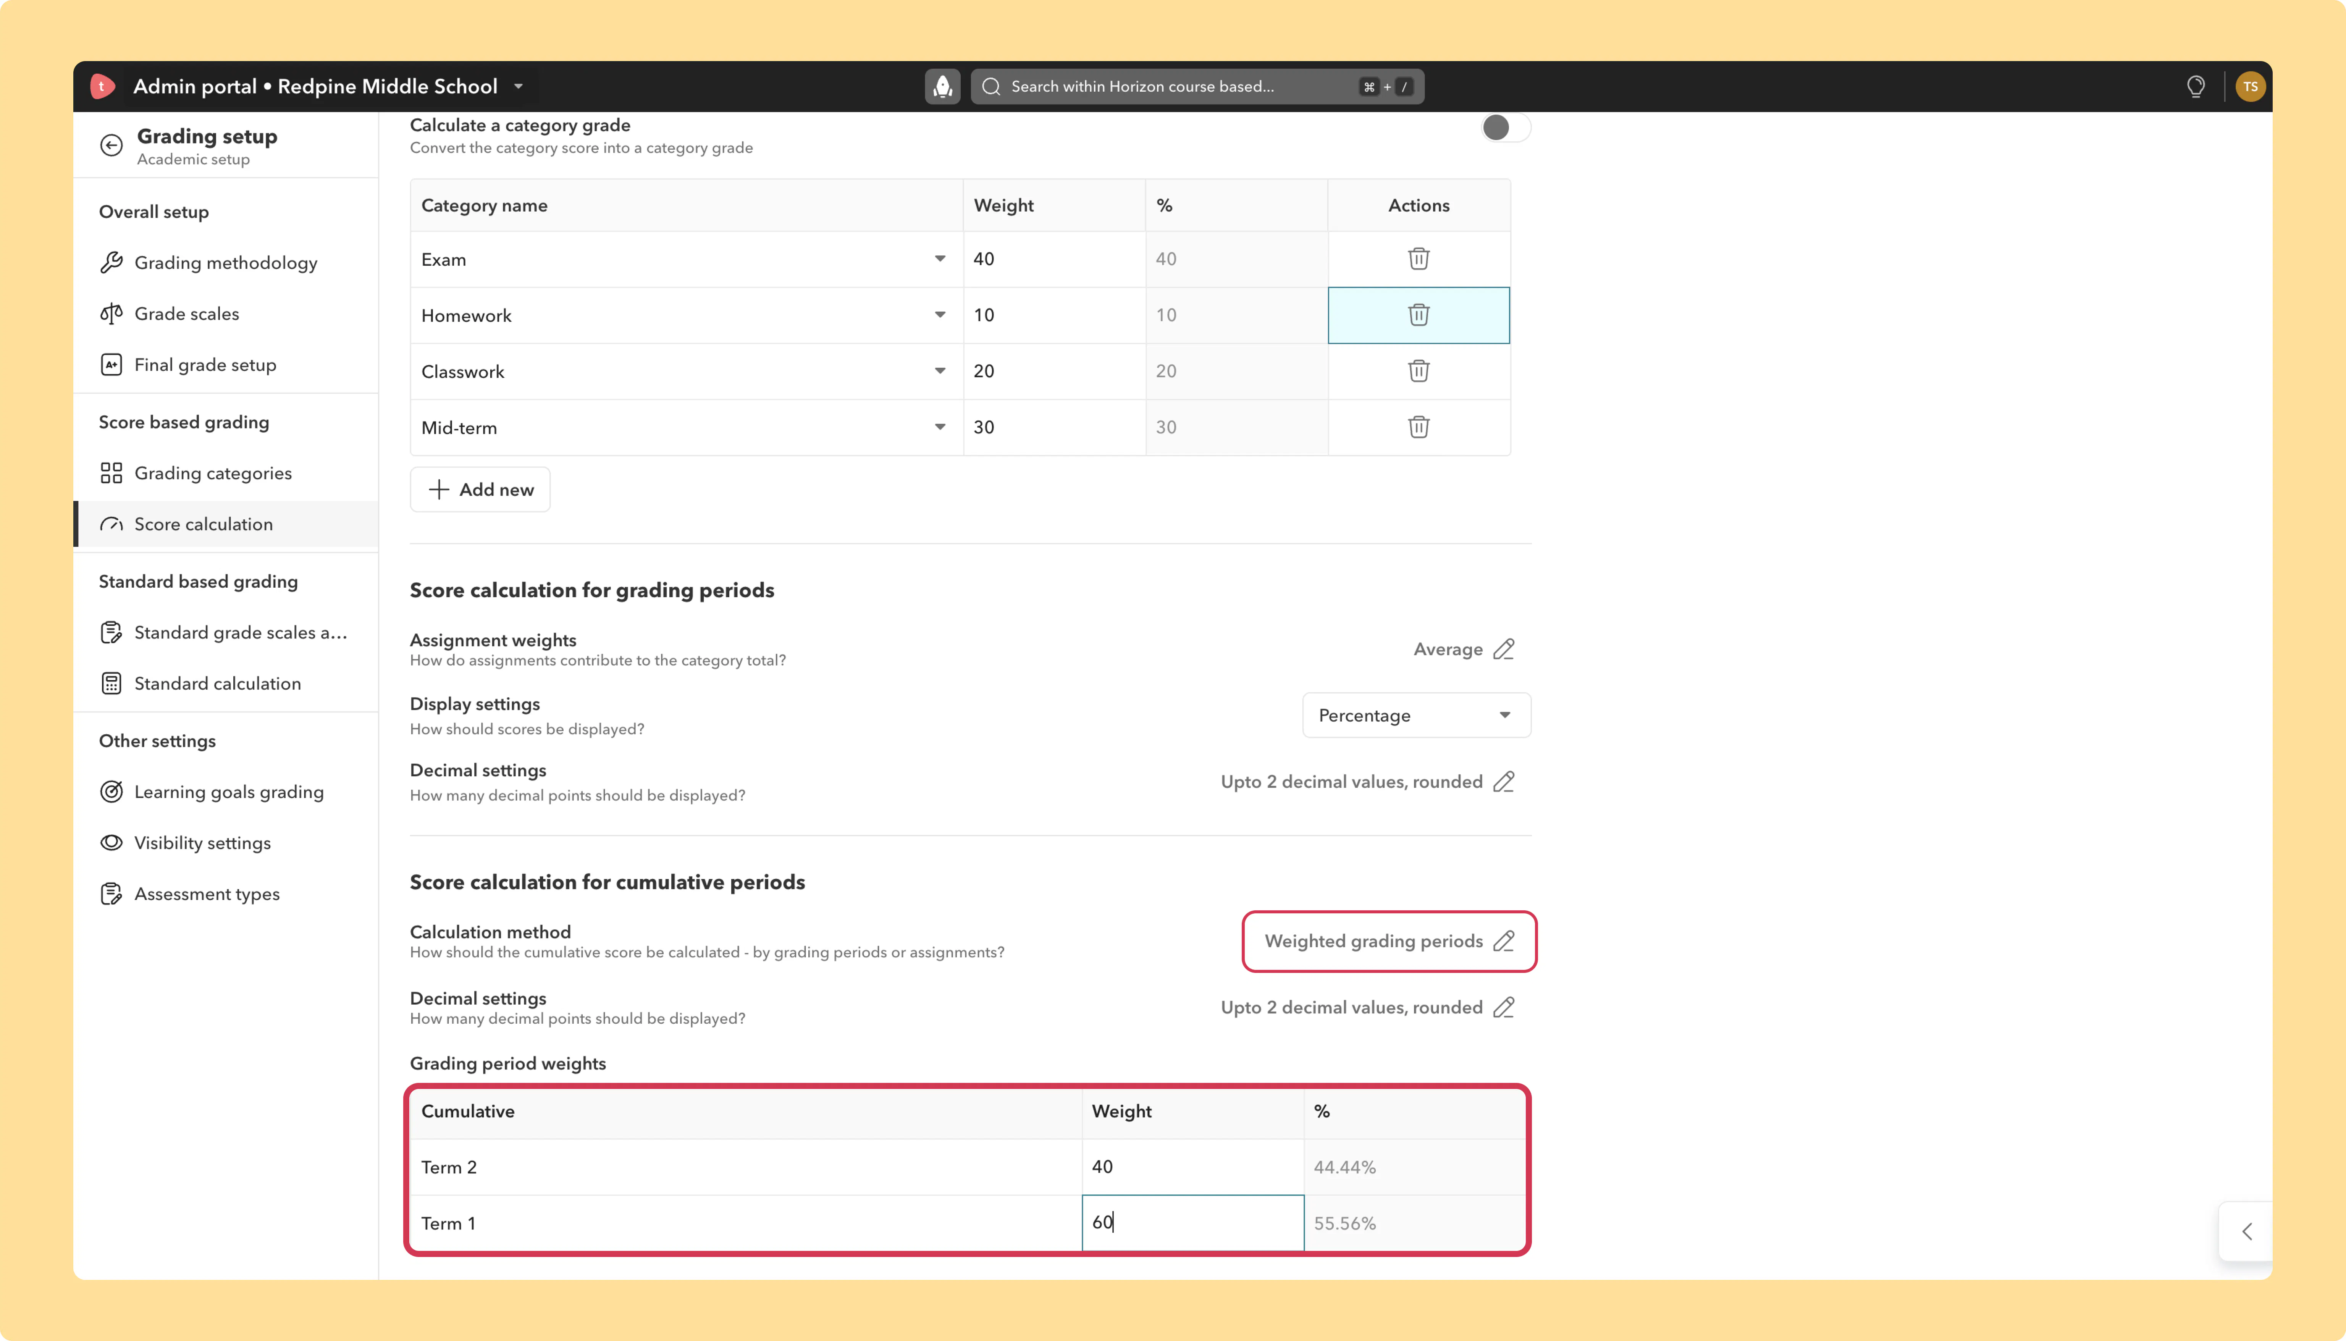Click the lightbulb help icon
Screen dimensions: 2346x1341
pos(2195,87)
